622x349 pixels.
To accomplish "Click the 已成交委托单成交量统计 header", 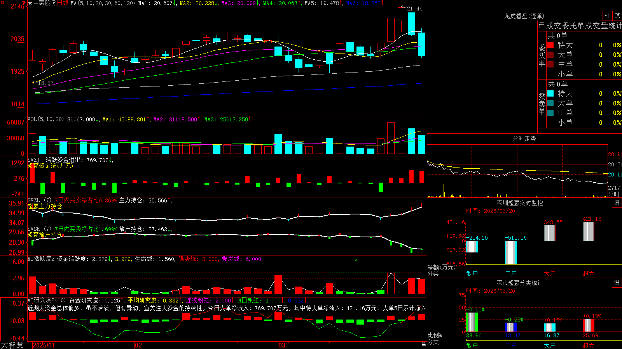I will point(580,26).
